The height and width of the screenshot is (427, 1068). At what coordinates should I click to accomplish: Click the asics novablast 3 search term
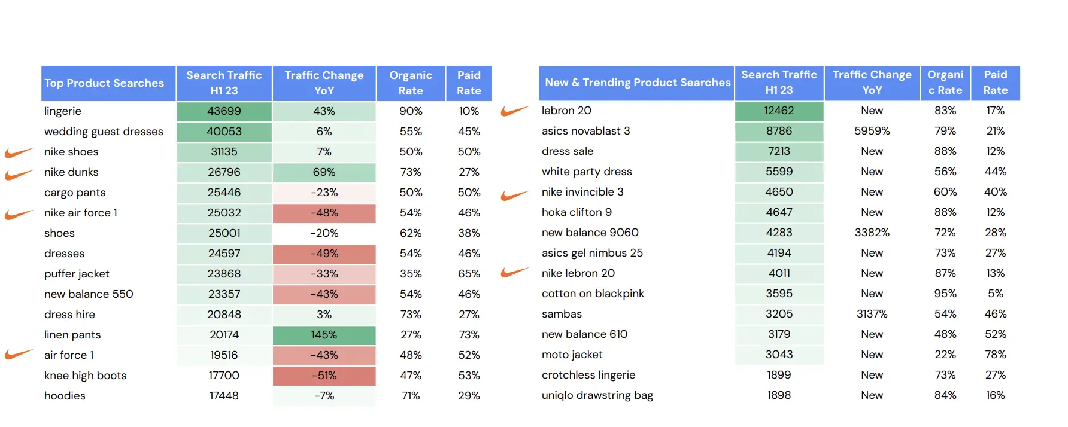(x=585, y=131)
